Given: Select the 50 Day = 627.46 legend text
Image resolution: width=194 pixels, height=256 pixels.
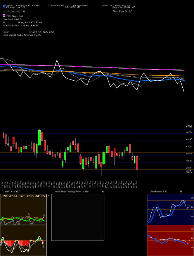Looking at the screenshot, I should click(16, 12).
